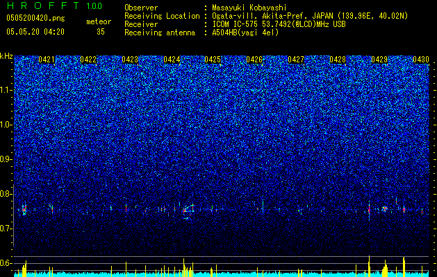Viewport: 437px width, 277px height.
Task: Click the 0430 time marker
Action: pos(421,60)
